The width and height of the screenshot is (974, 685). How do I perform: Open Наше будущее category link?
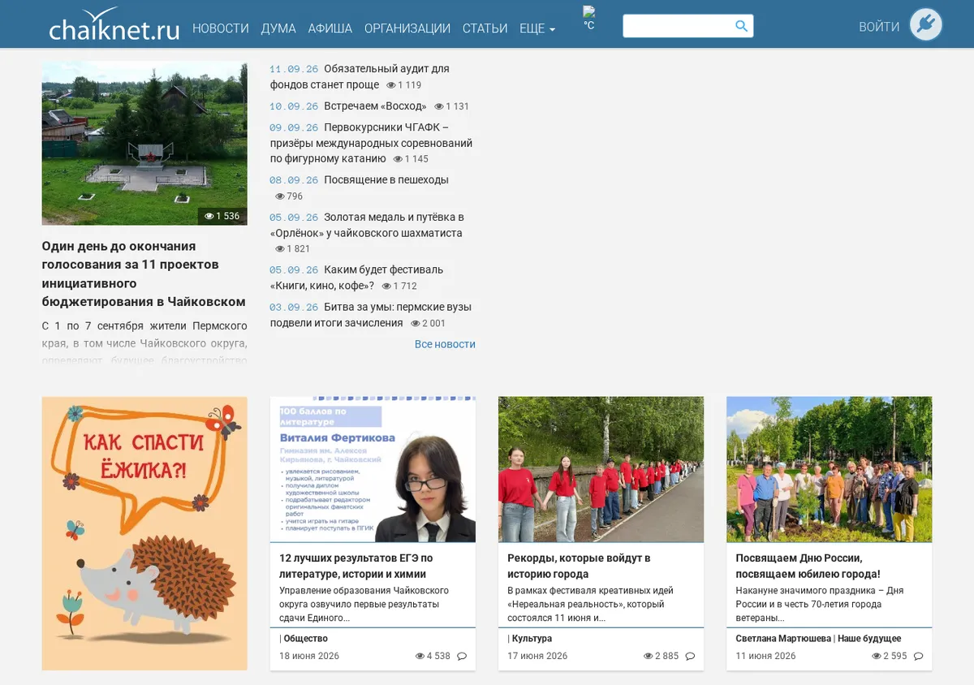pos(869,639)
